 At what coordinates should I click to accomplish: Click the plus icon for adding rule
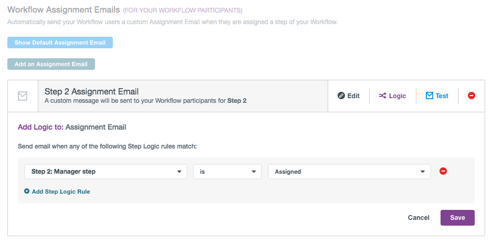point(27,192)
